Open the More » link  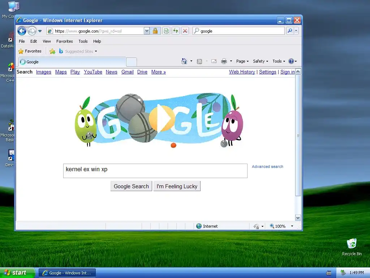pyautogui.click(x=159, y=72)
